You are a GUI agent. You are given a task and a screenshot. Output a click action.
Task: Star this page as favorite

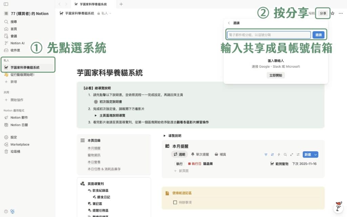pyautogui.click(x=332, y=14)
